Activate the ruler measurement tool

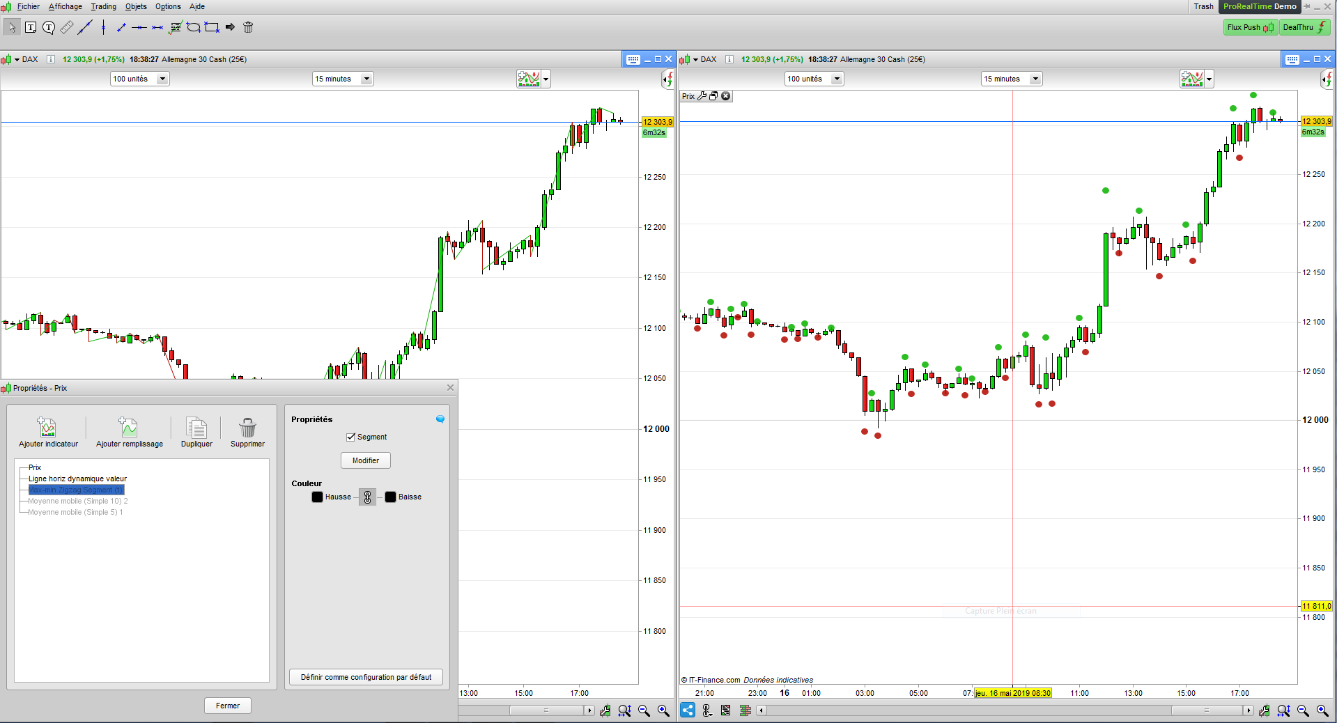click(67, 27)
